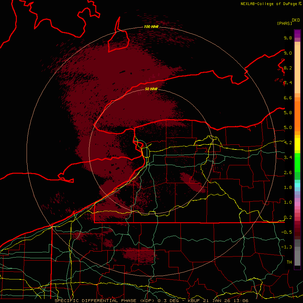Screen dimensions: 303x303
Task: Click the [PHAS] units label
Action: point(284,23)
